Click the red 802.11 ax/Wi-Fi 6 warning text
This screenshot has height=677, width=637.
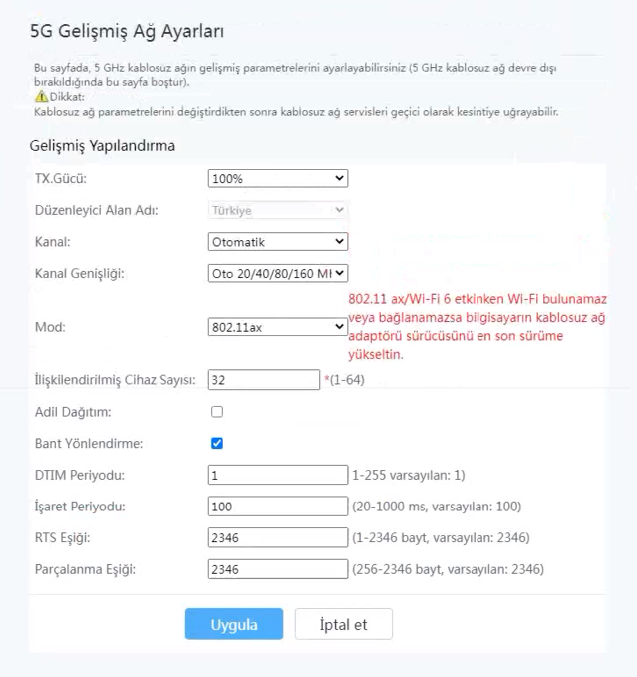pyautogui.click(x=477, y=326)
